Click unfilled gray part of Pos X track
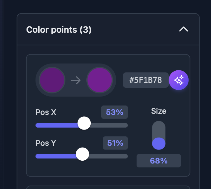The width and height of the screenshot is (211, 189). coord(109,125)
